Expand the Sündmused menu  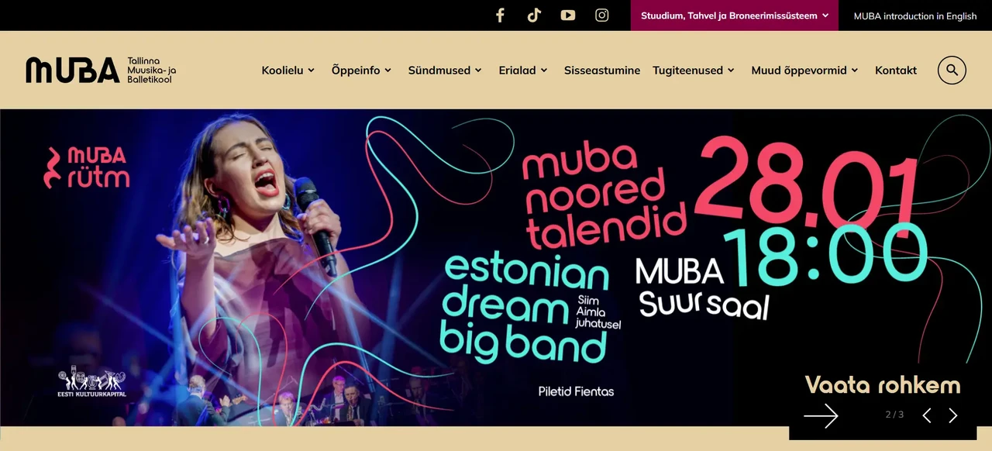click(445, 70)
